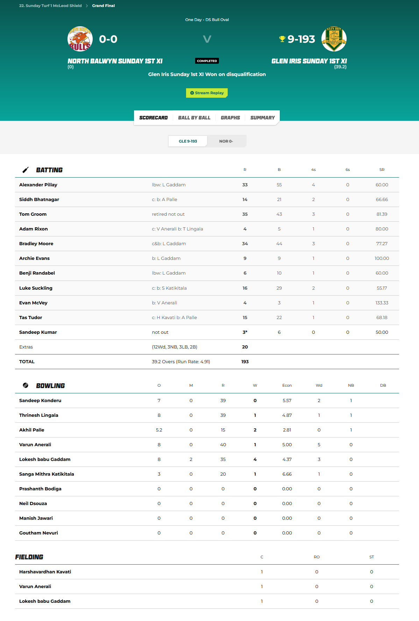Open Glen Iris Sunday 1st XI team page
This screenshot has height=621, width=419.
[x=309, y=61]
